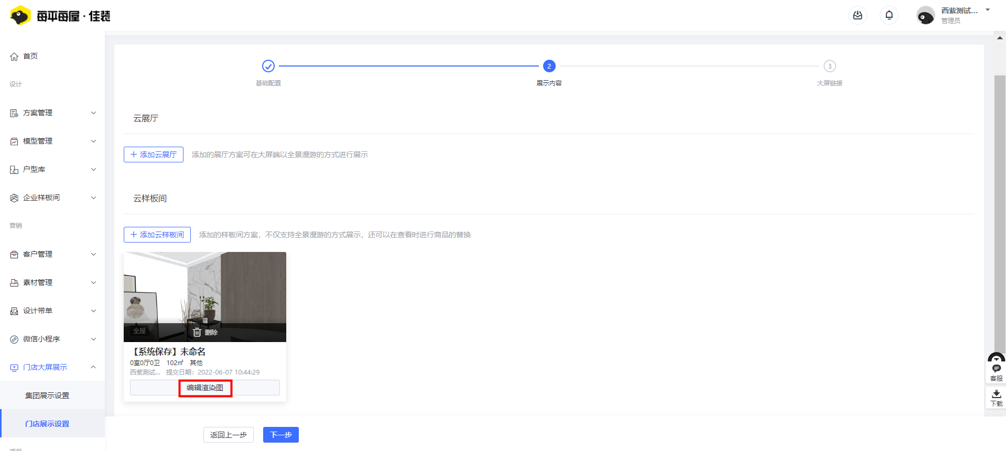This screenshot has height=451, width=1006.
Task: Collapse the 门店大屏展示 menu chevron
Action: (93, 367)
